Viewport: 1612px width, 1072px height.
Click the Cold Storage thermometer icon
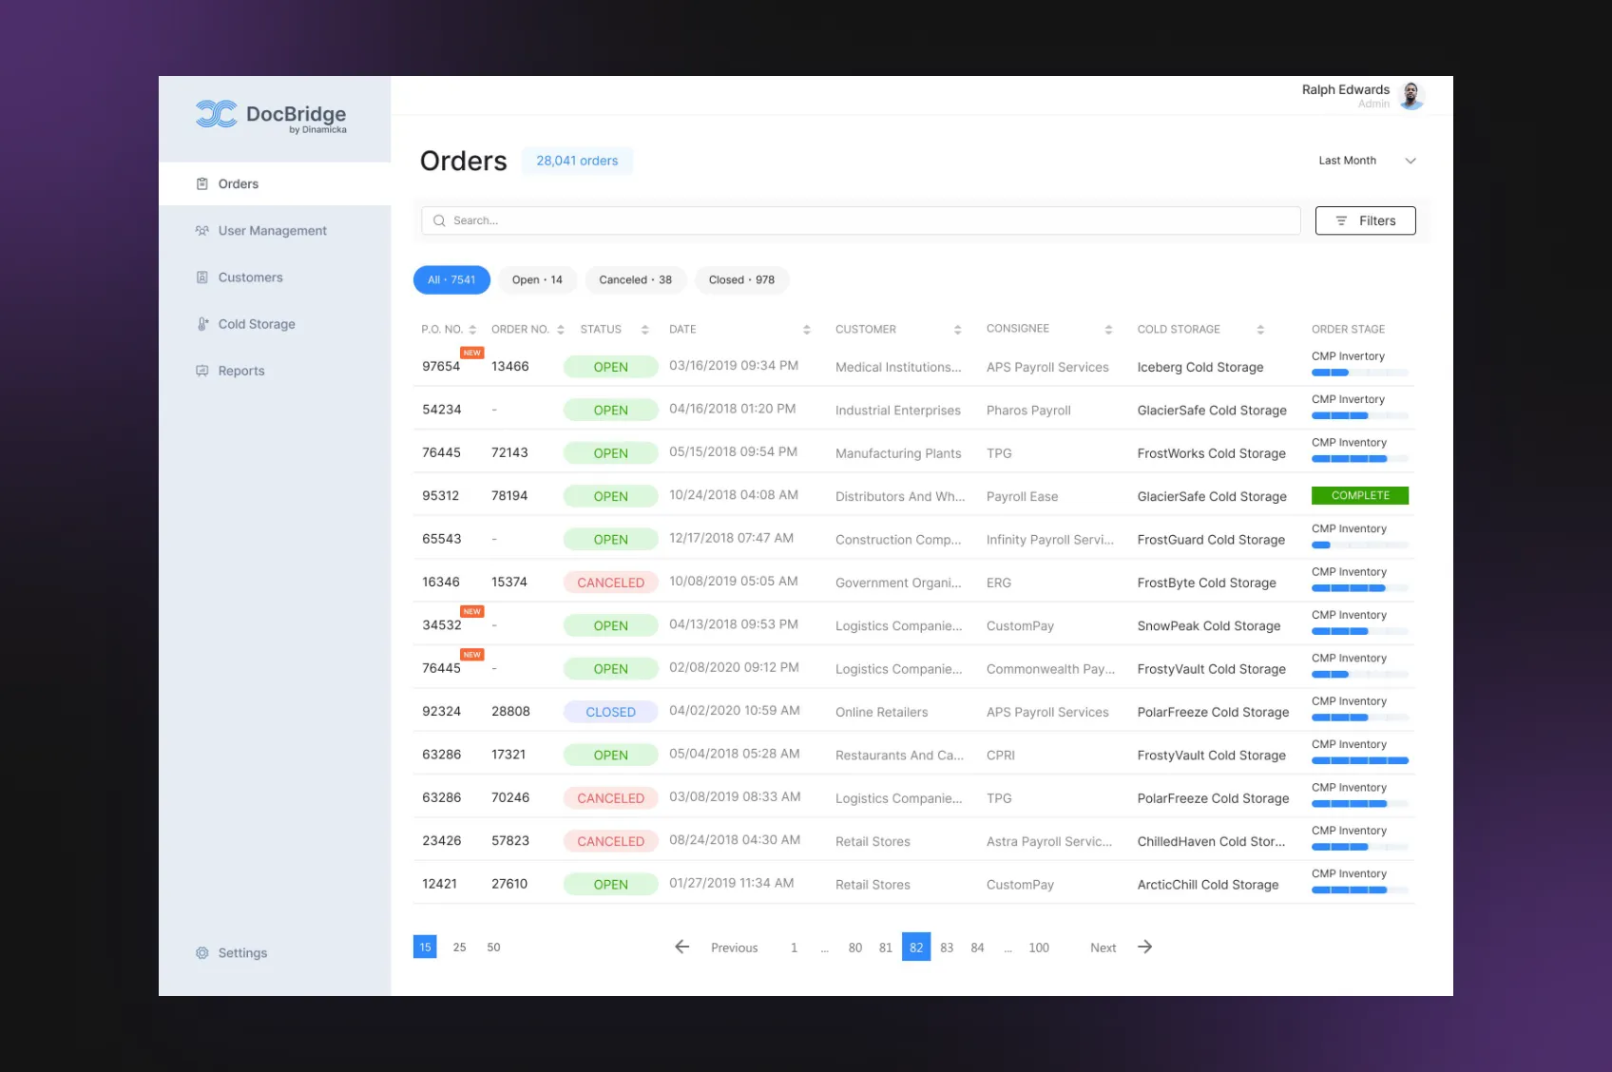click(x=201, y=324)
